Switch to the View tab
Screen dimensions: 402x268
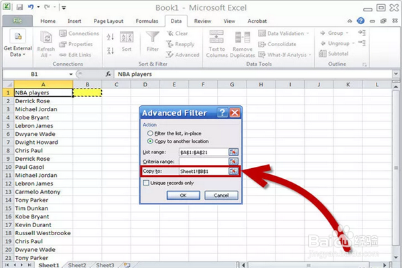pyautogui.click(x=229, y=21)
